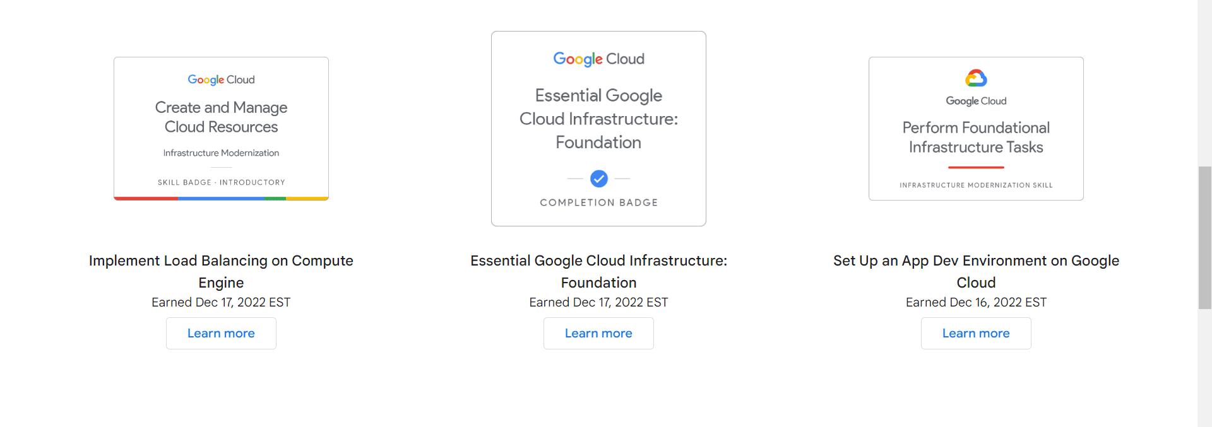Click the red underline bar on the third badge
The image size is (1212, 427).
pos(976,168)
